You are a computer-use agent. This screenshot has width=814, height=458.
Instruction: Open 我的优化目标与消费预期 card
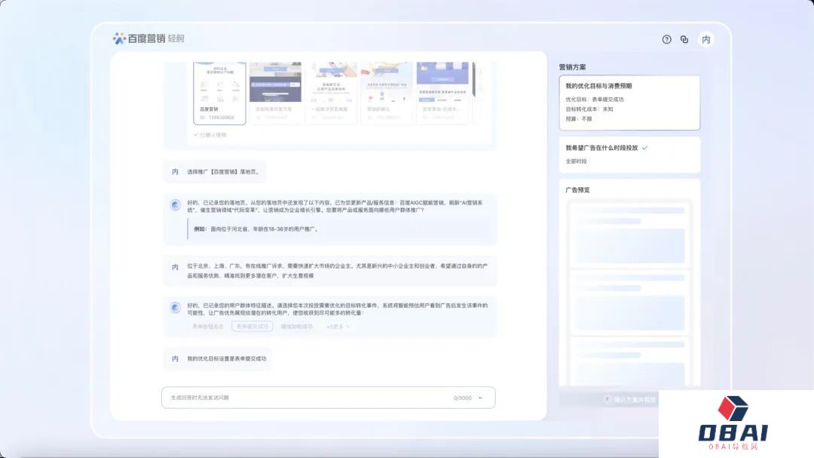pyautogui.click(x=629, y=103)
